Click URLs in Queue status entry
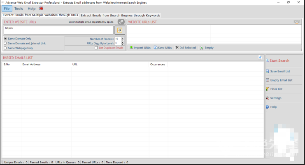305x165 pixels. click(68, 162)
